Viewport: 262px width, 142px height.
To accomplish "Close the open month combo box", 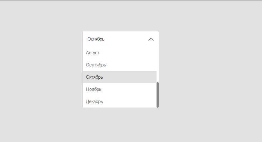I will tap(151, 39).
